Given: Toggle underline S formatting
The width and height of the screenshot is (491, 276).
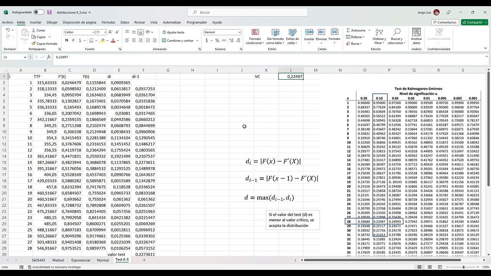Looking at the screenshot, I should (x=80, y=40).
